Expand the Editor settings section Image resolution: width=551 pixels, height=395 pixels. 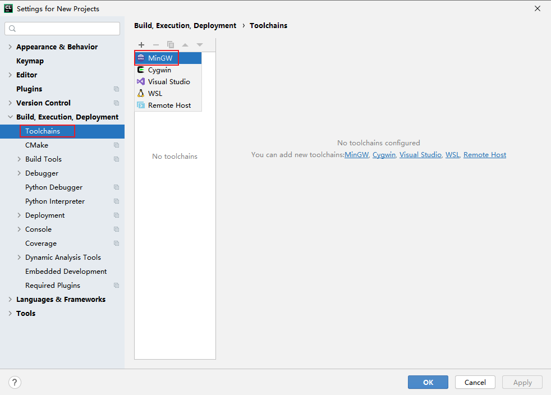coord(10,75)
